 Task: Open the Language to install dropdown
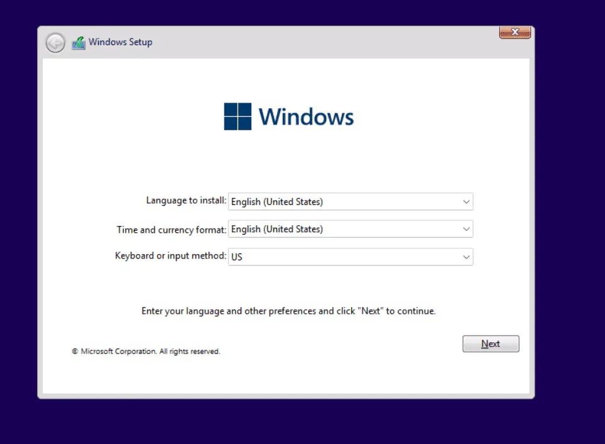(351, 201)
